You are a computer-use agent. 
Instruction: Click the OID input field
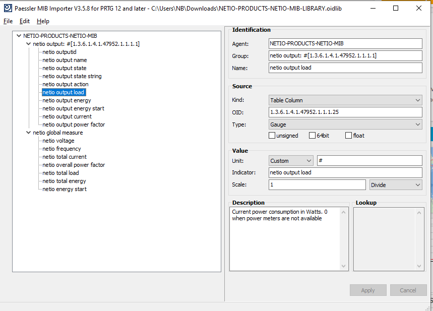click(x=345, y=112)
